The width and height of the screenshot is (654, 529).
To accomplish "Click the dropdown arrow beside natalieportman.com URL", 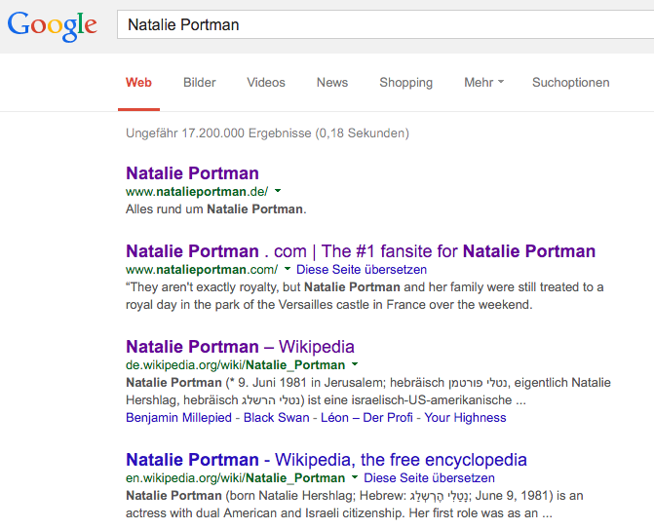I will coord(288,270).
